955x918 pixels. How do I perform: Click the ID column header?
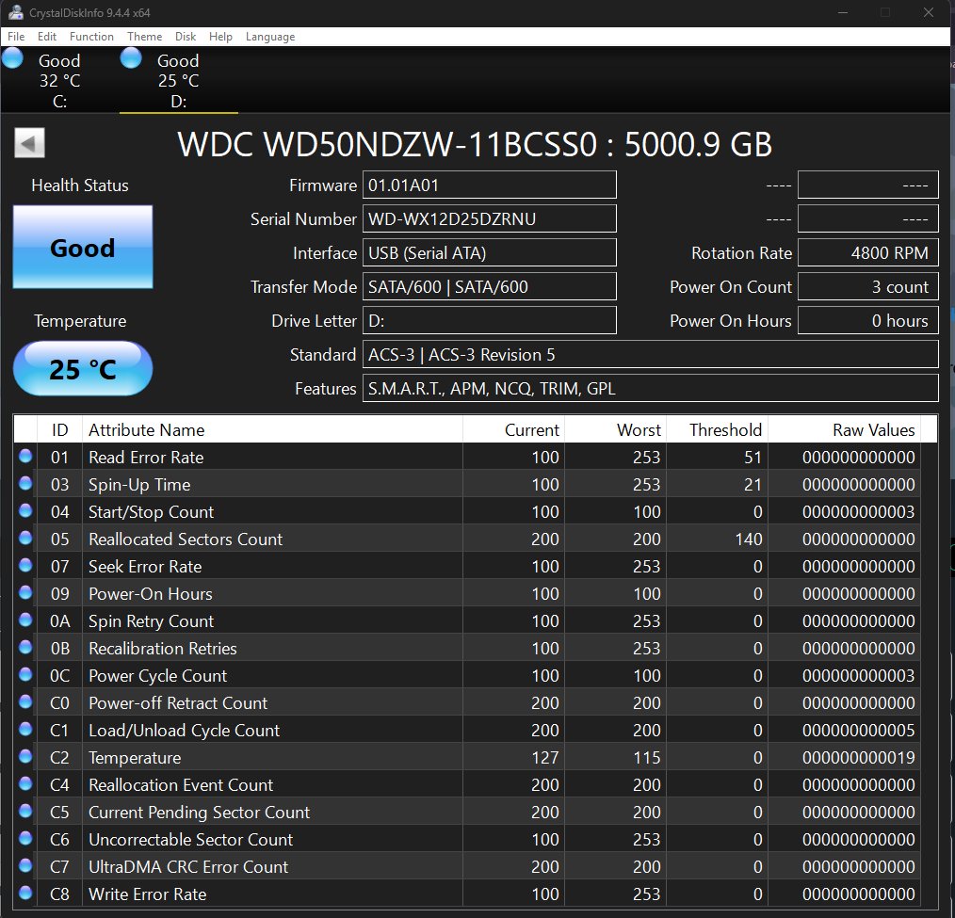tap(59, 429)
